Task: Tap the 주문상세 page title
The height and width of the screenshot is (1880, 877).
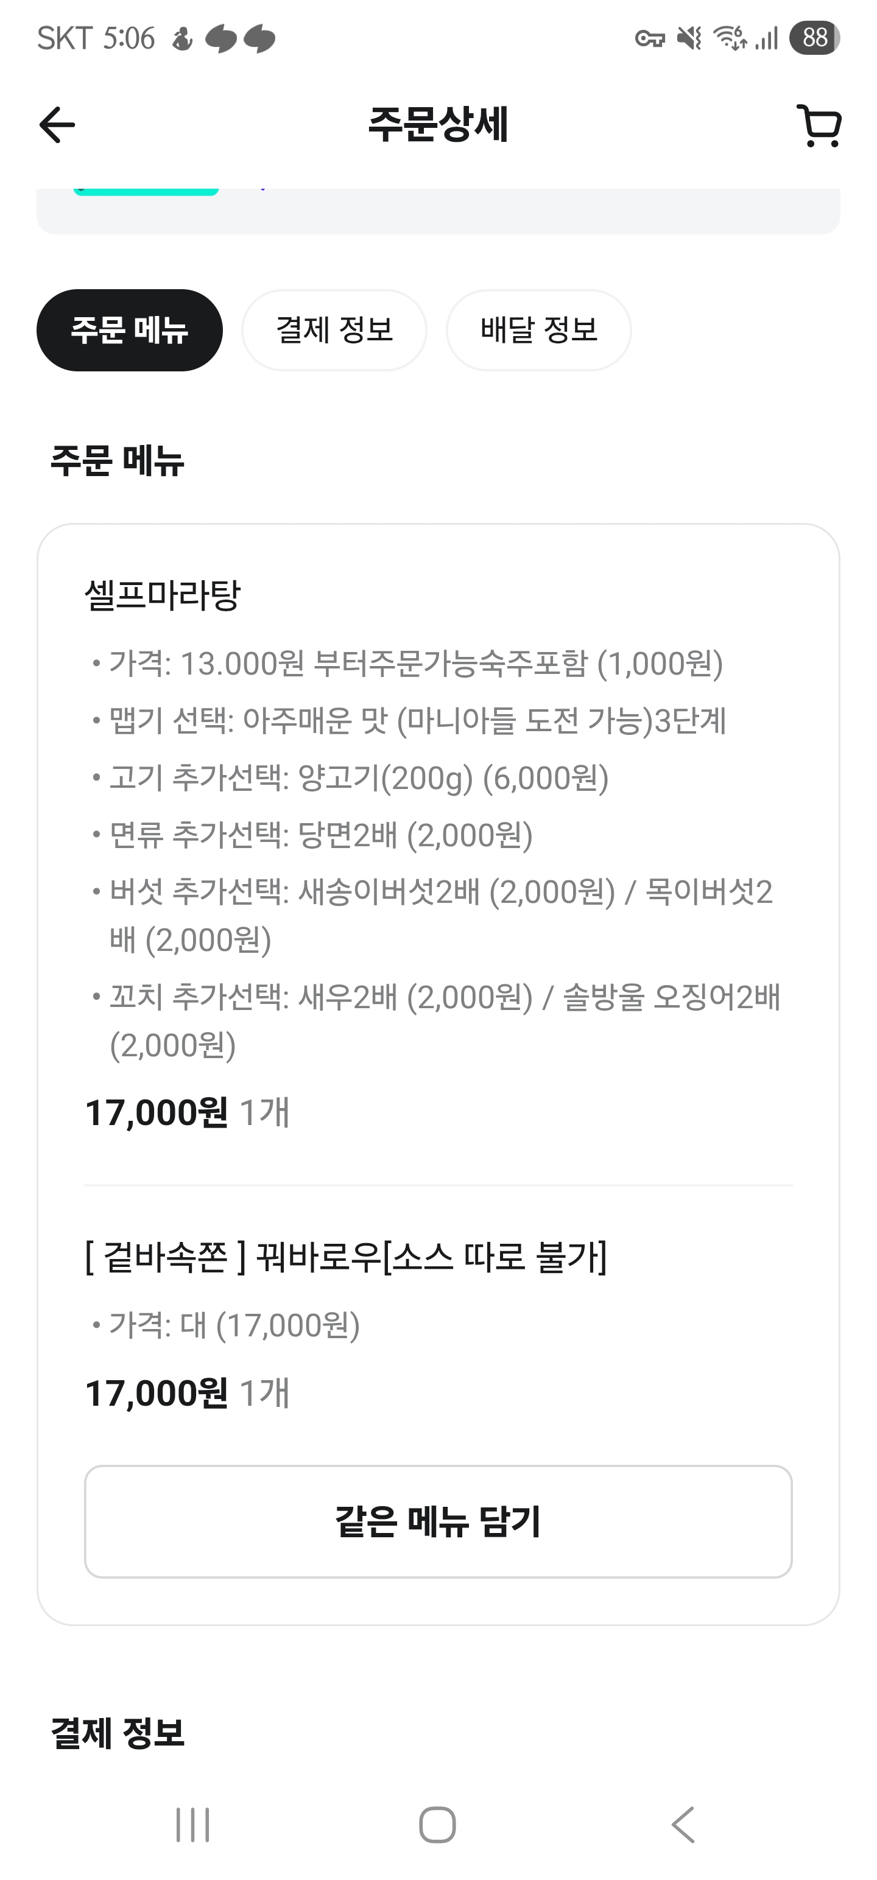Action: (x=438, y=124)
